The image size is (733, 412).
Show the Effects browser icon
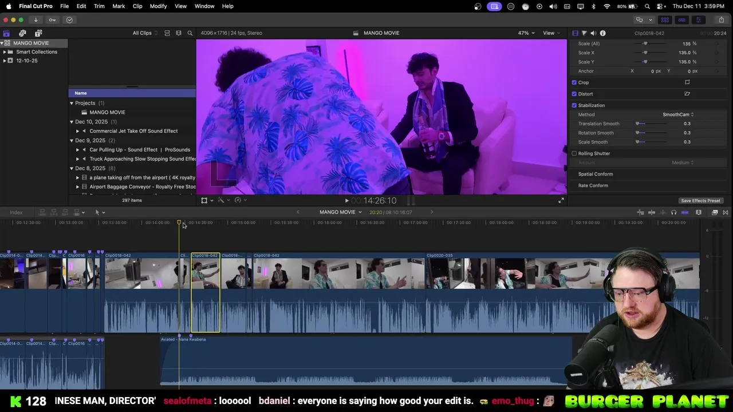point(715,213)
